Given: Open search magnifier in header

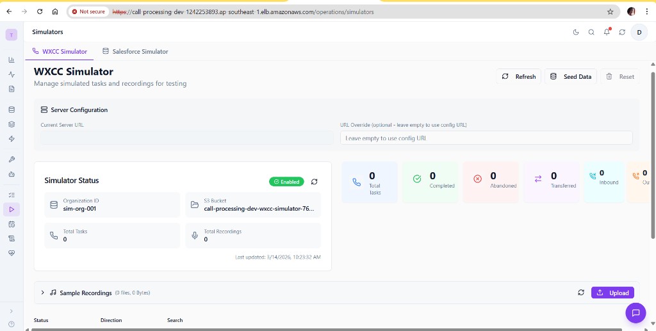Looking at the screenshot, I should point(591,32).
